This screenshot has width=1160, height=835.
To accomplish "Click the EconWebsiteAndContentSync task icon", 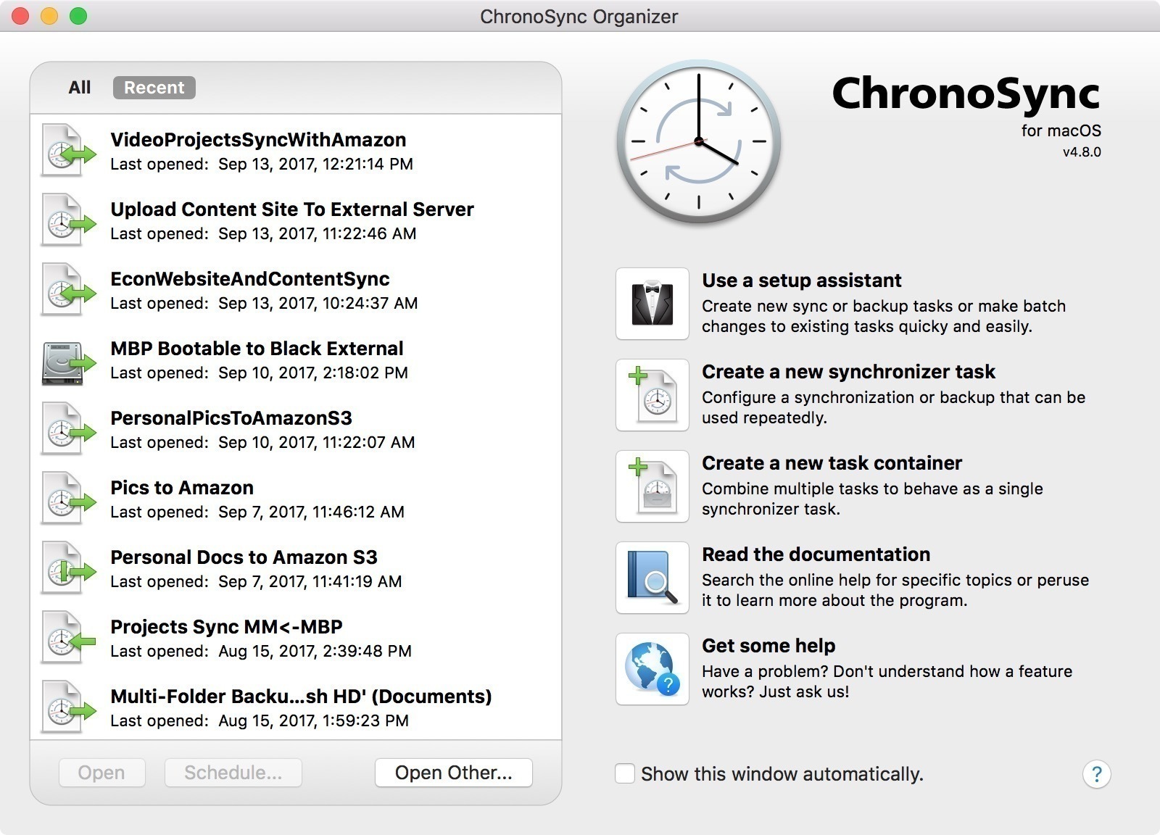I will click(x=68, y=290).
